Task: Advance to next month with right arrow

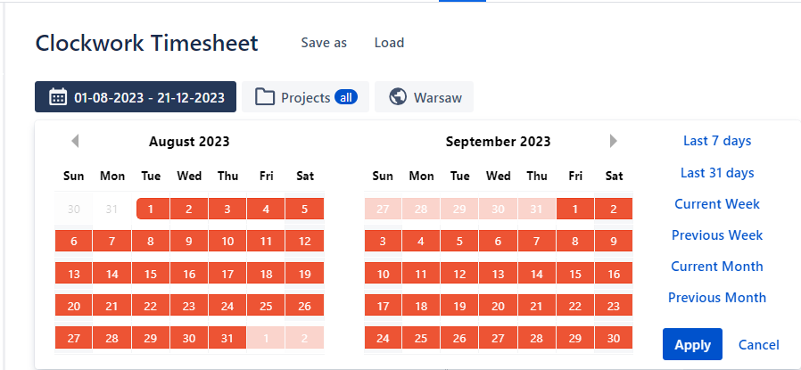Action: click(613, 141)
